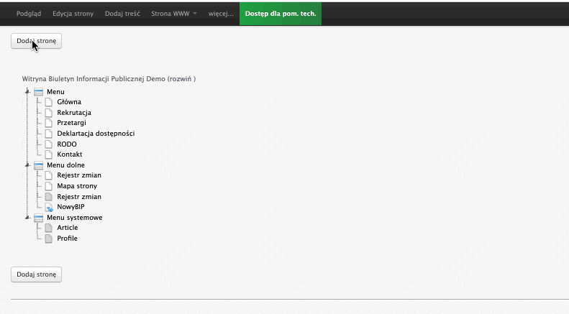Click the page icon next to Przetargi
The image size is (569, 314).
(x=49, y=123)
